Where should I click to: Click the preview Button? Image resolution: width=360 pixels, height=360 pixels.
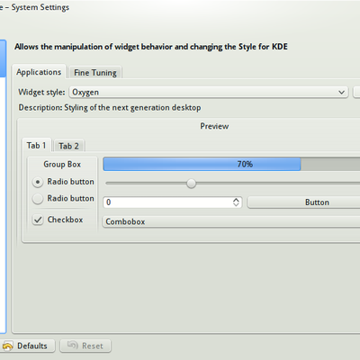tap(303, 202)
